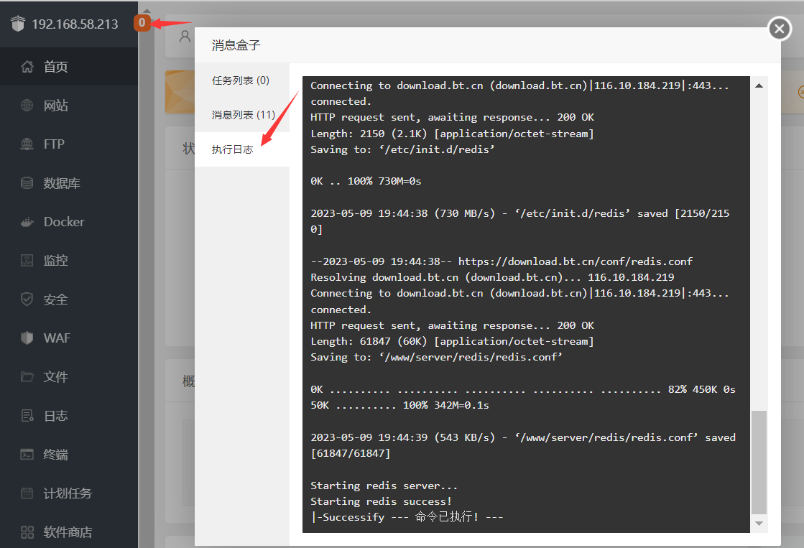Click the log scrollbar up arrow
The width and height of the screenshot is (804, 548).
point(759,85)
